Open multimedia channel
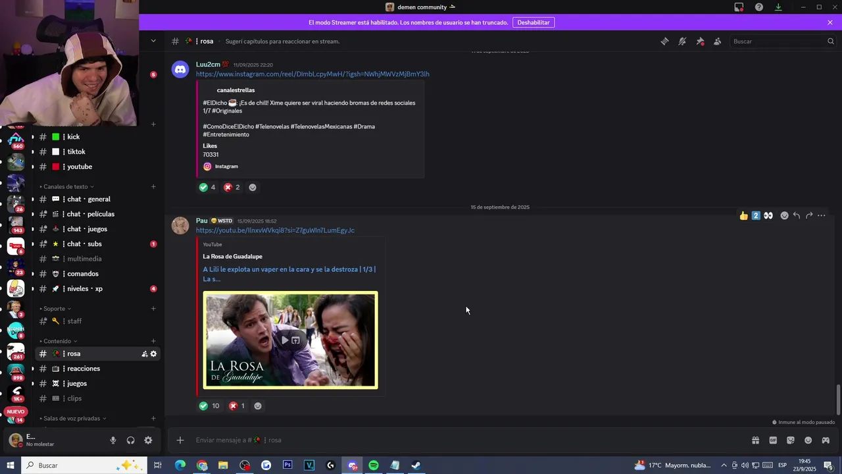The image size is (842, 474). [x=97, y=259]
